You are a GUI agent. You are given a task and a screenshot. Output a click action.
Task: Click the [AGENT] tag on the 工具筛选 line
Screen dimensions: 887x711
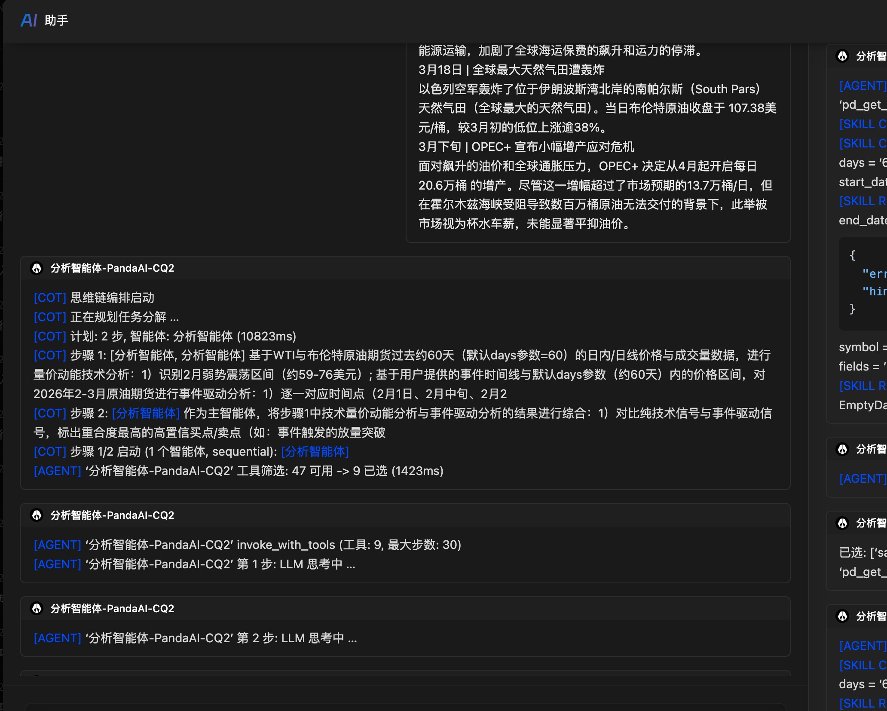(57, 471)
